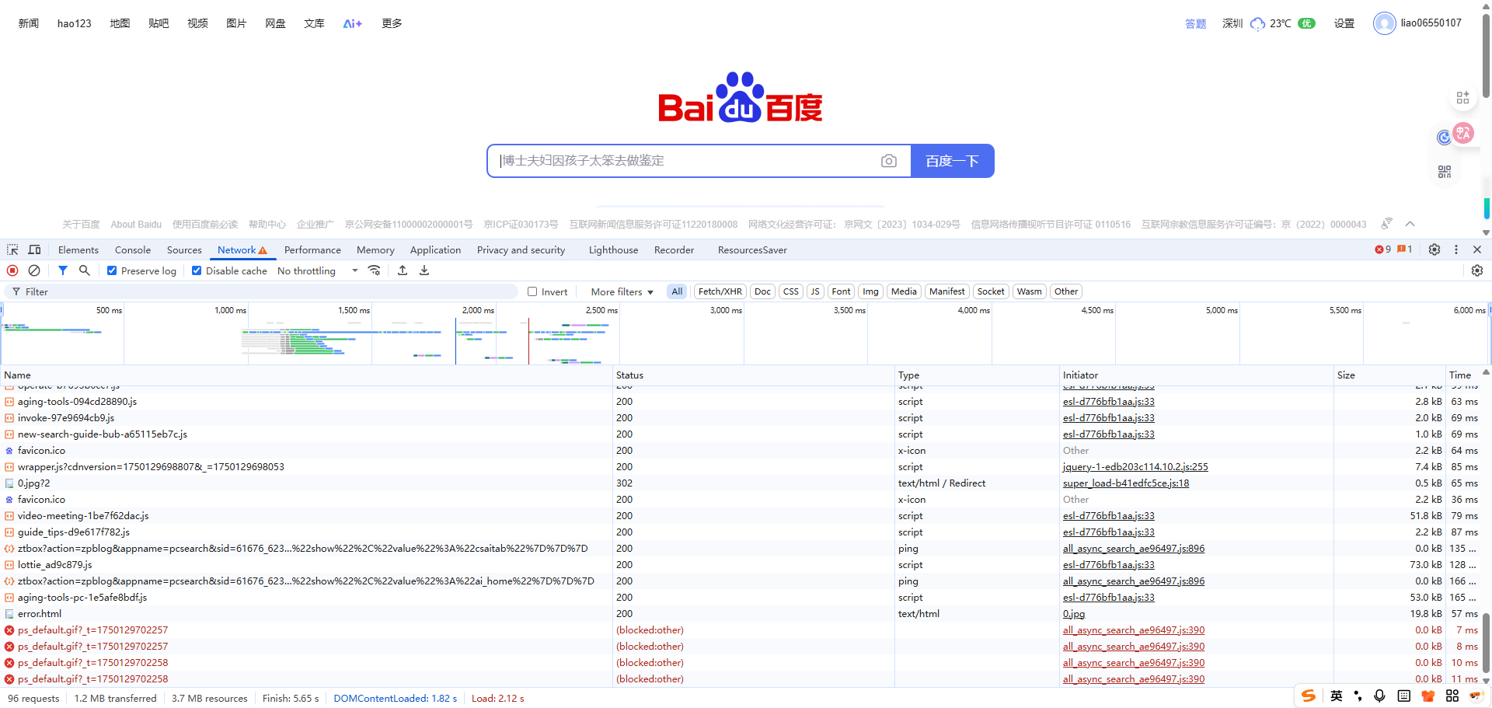The image size is (1492, 708).
Task: Open the Lighthouse tab
Action: click(x=613, y=249)
